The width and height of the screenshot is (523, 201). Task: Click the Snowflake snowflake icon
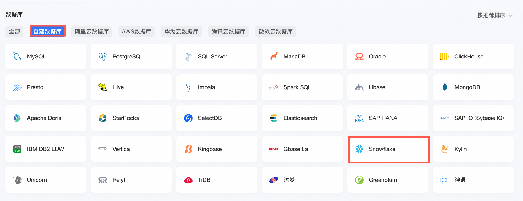(x=359, y=149)
